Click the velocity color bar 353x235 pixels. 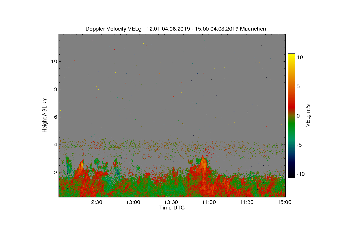(x=292, y=115)
